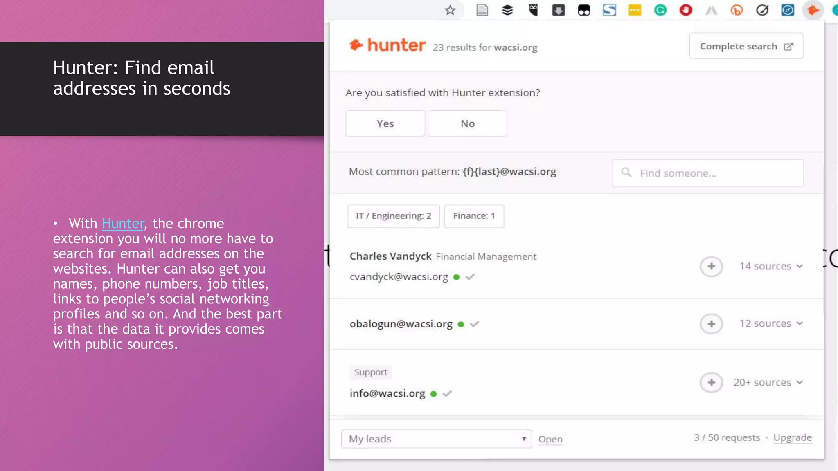Click Financial Management job title
Viewport: 838px width, 471px height.
486,257
